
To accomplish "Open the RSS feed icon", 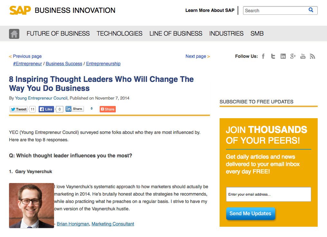I will coord(313,56).
